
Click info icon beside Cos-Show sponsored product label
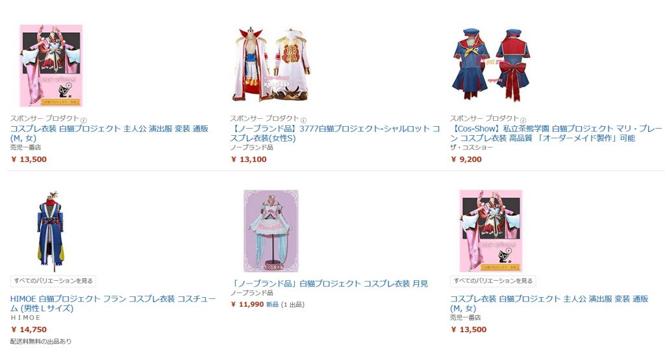pyautogui.click(x=523, y=120)
